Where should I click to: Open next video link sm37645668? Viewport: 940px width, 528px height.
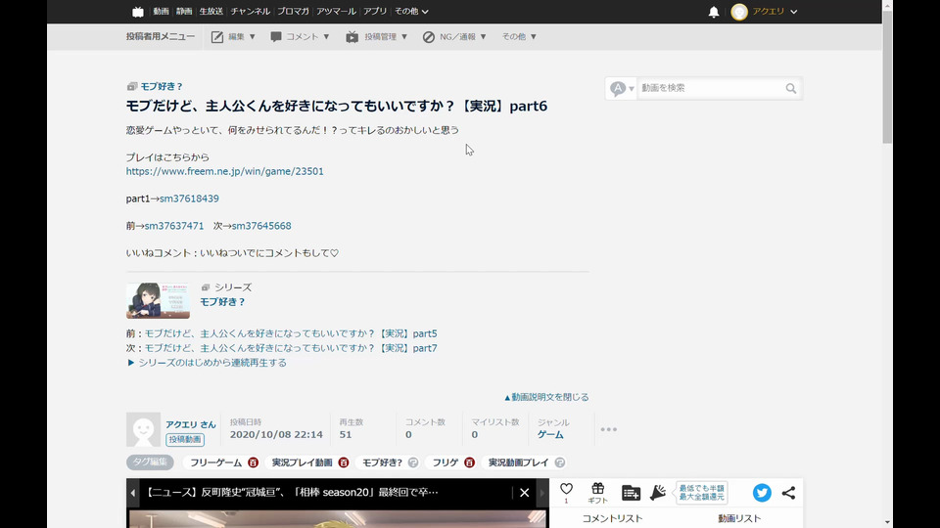pyautogui.click(x=261, y=226)
